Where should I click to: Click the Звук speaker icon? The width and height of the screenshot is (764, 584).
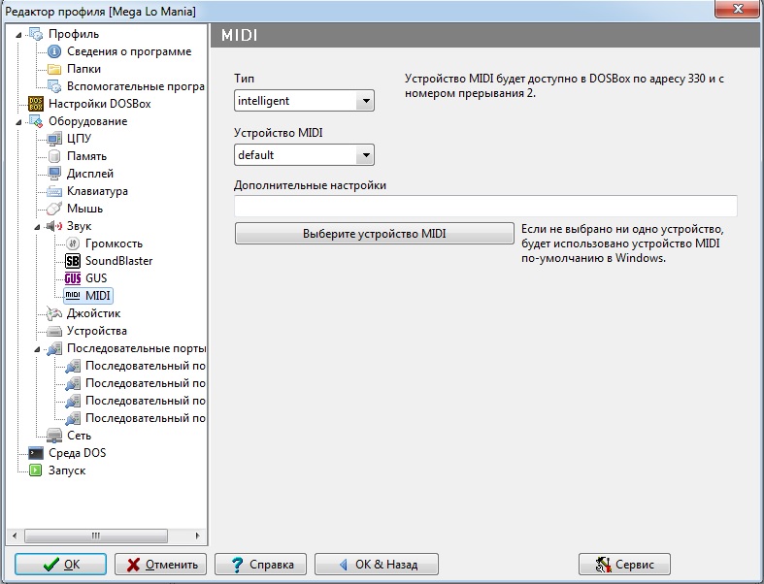click(54, 226)
